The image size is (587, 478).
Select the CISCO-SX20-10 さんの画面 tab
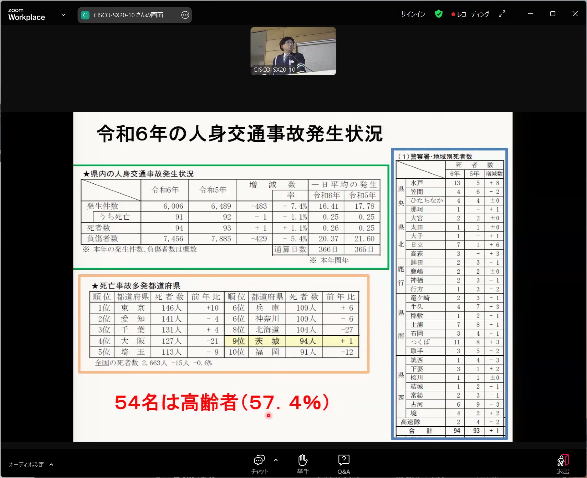128,15
